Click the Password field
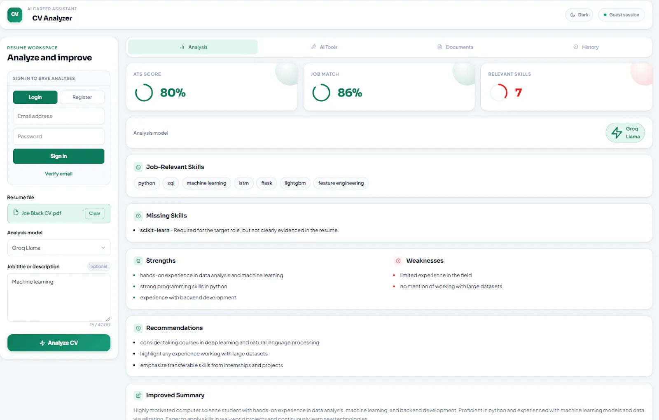 pyautogui.click(x=58, y=136)
